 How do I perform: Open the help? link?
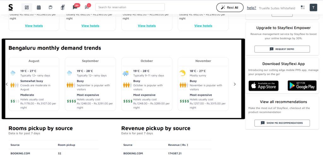coord(251,8)
